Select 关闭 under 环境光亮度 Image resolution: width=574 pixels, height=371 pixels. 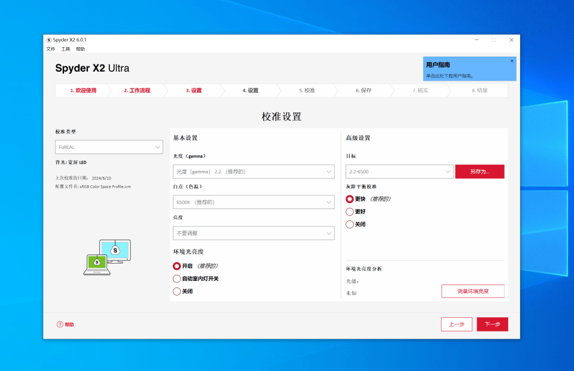pos(176,292)
